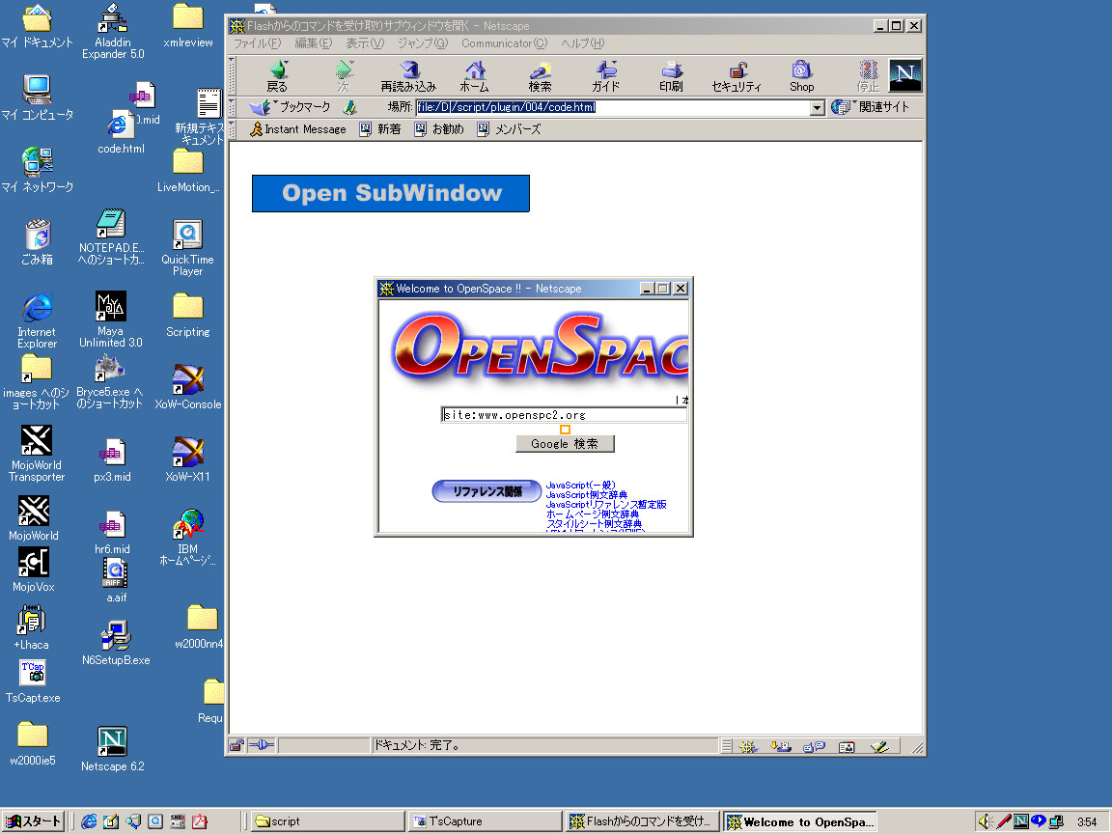
Task: Open Address Book icon in component bar
Action: [846, 746]
